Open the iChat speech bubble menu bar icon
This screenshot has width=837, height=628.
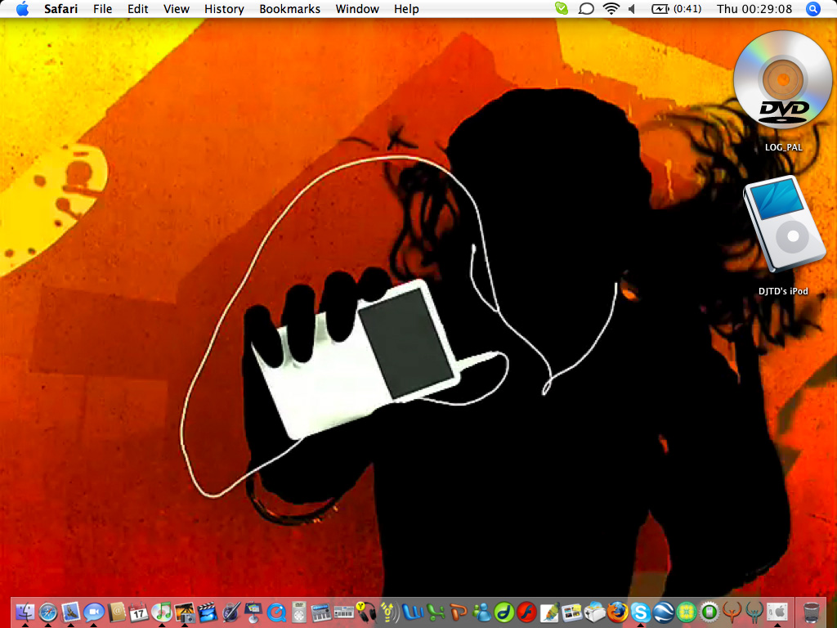coord(586,8)
